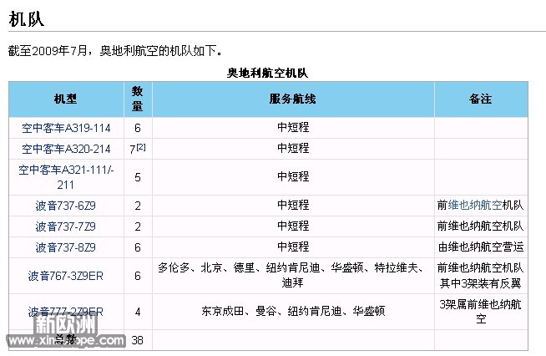Click 由维也纳航空营运 note text

point(481,247)
